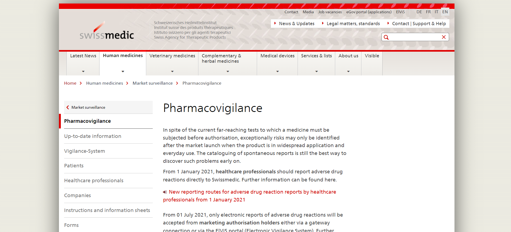Click the back chevron beside Market surveillance

[68, 107]
